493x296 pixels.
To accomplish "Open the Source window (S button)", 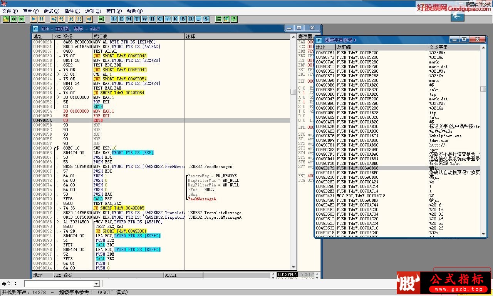I will [206, 19].
